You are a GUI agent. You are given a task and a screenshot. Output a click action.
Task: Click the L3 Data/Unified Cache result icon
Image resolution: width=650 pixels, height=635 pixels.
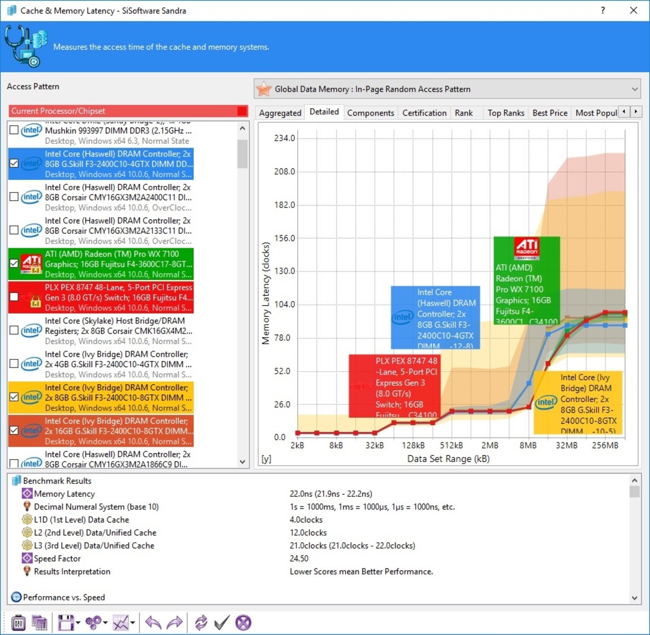27,545
